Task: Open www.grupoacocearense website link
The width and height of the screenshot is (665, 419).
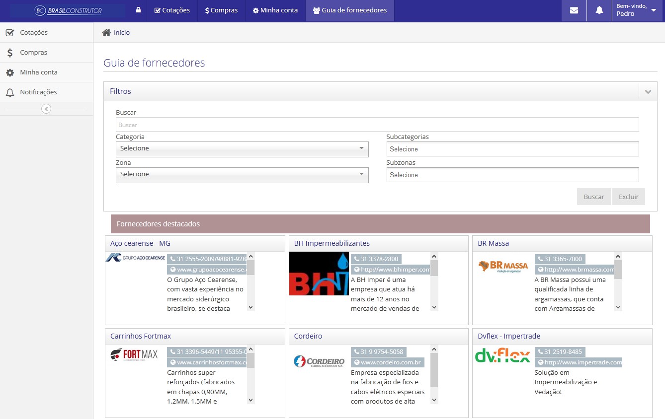Action: click(x=207, y=270)
